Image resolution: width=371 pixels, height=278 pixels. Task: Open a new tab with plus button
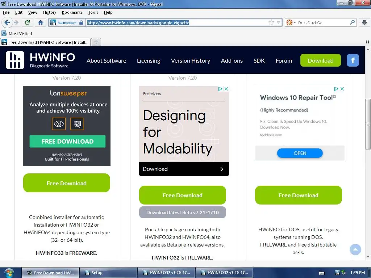[96, 42]
